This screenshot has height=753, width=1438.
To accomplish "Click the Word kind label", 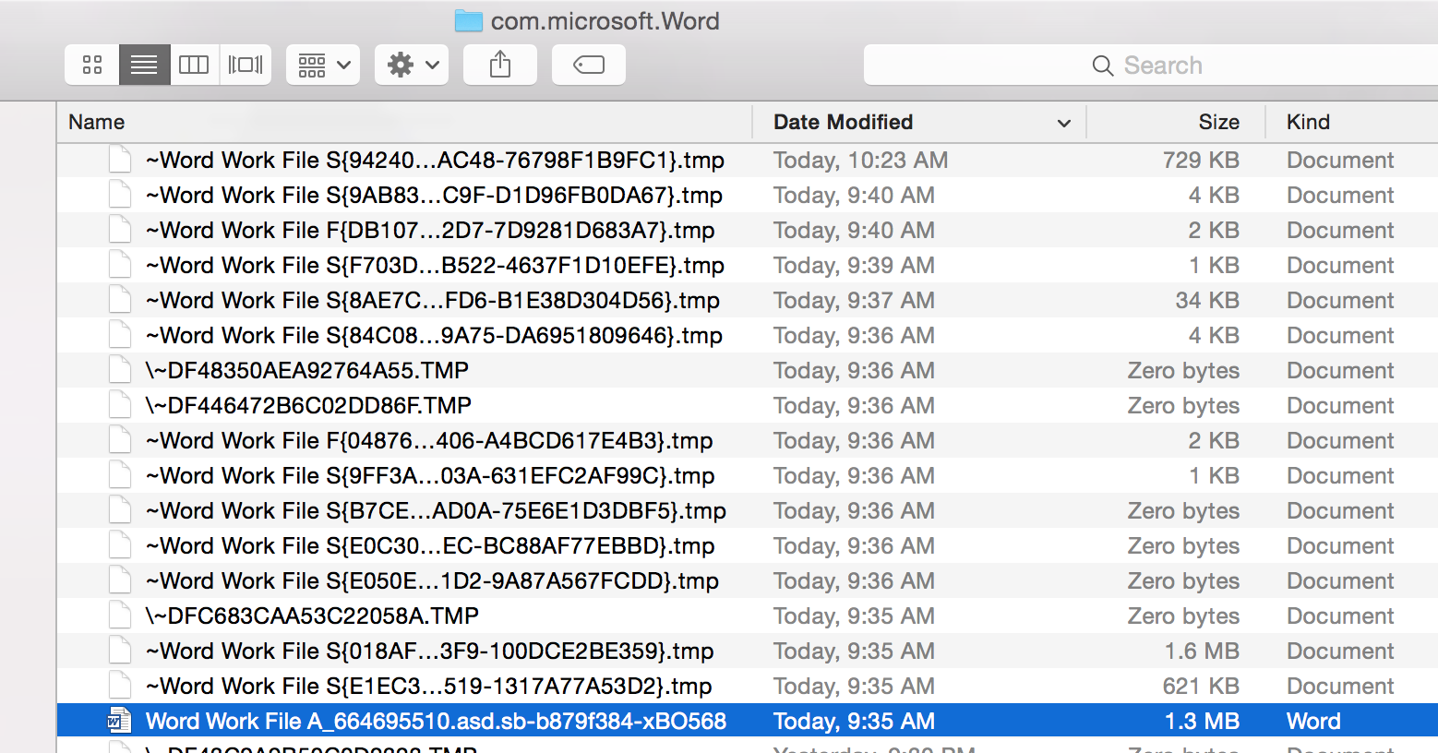I will (1313, 722).
